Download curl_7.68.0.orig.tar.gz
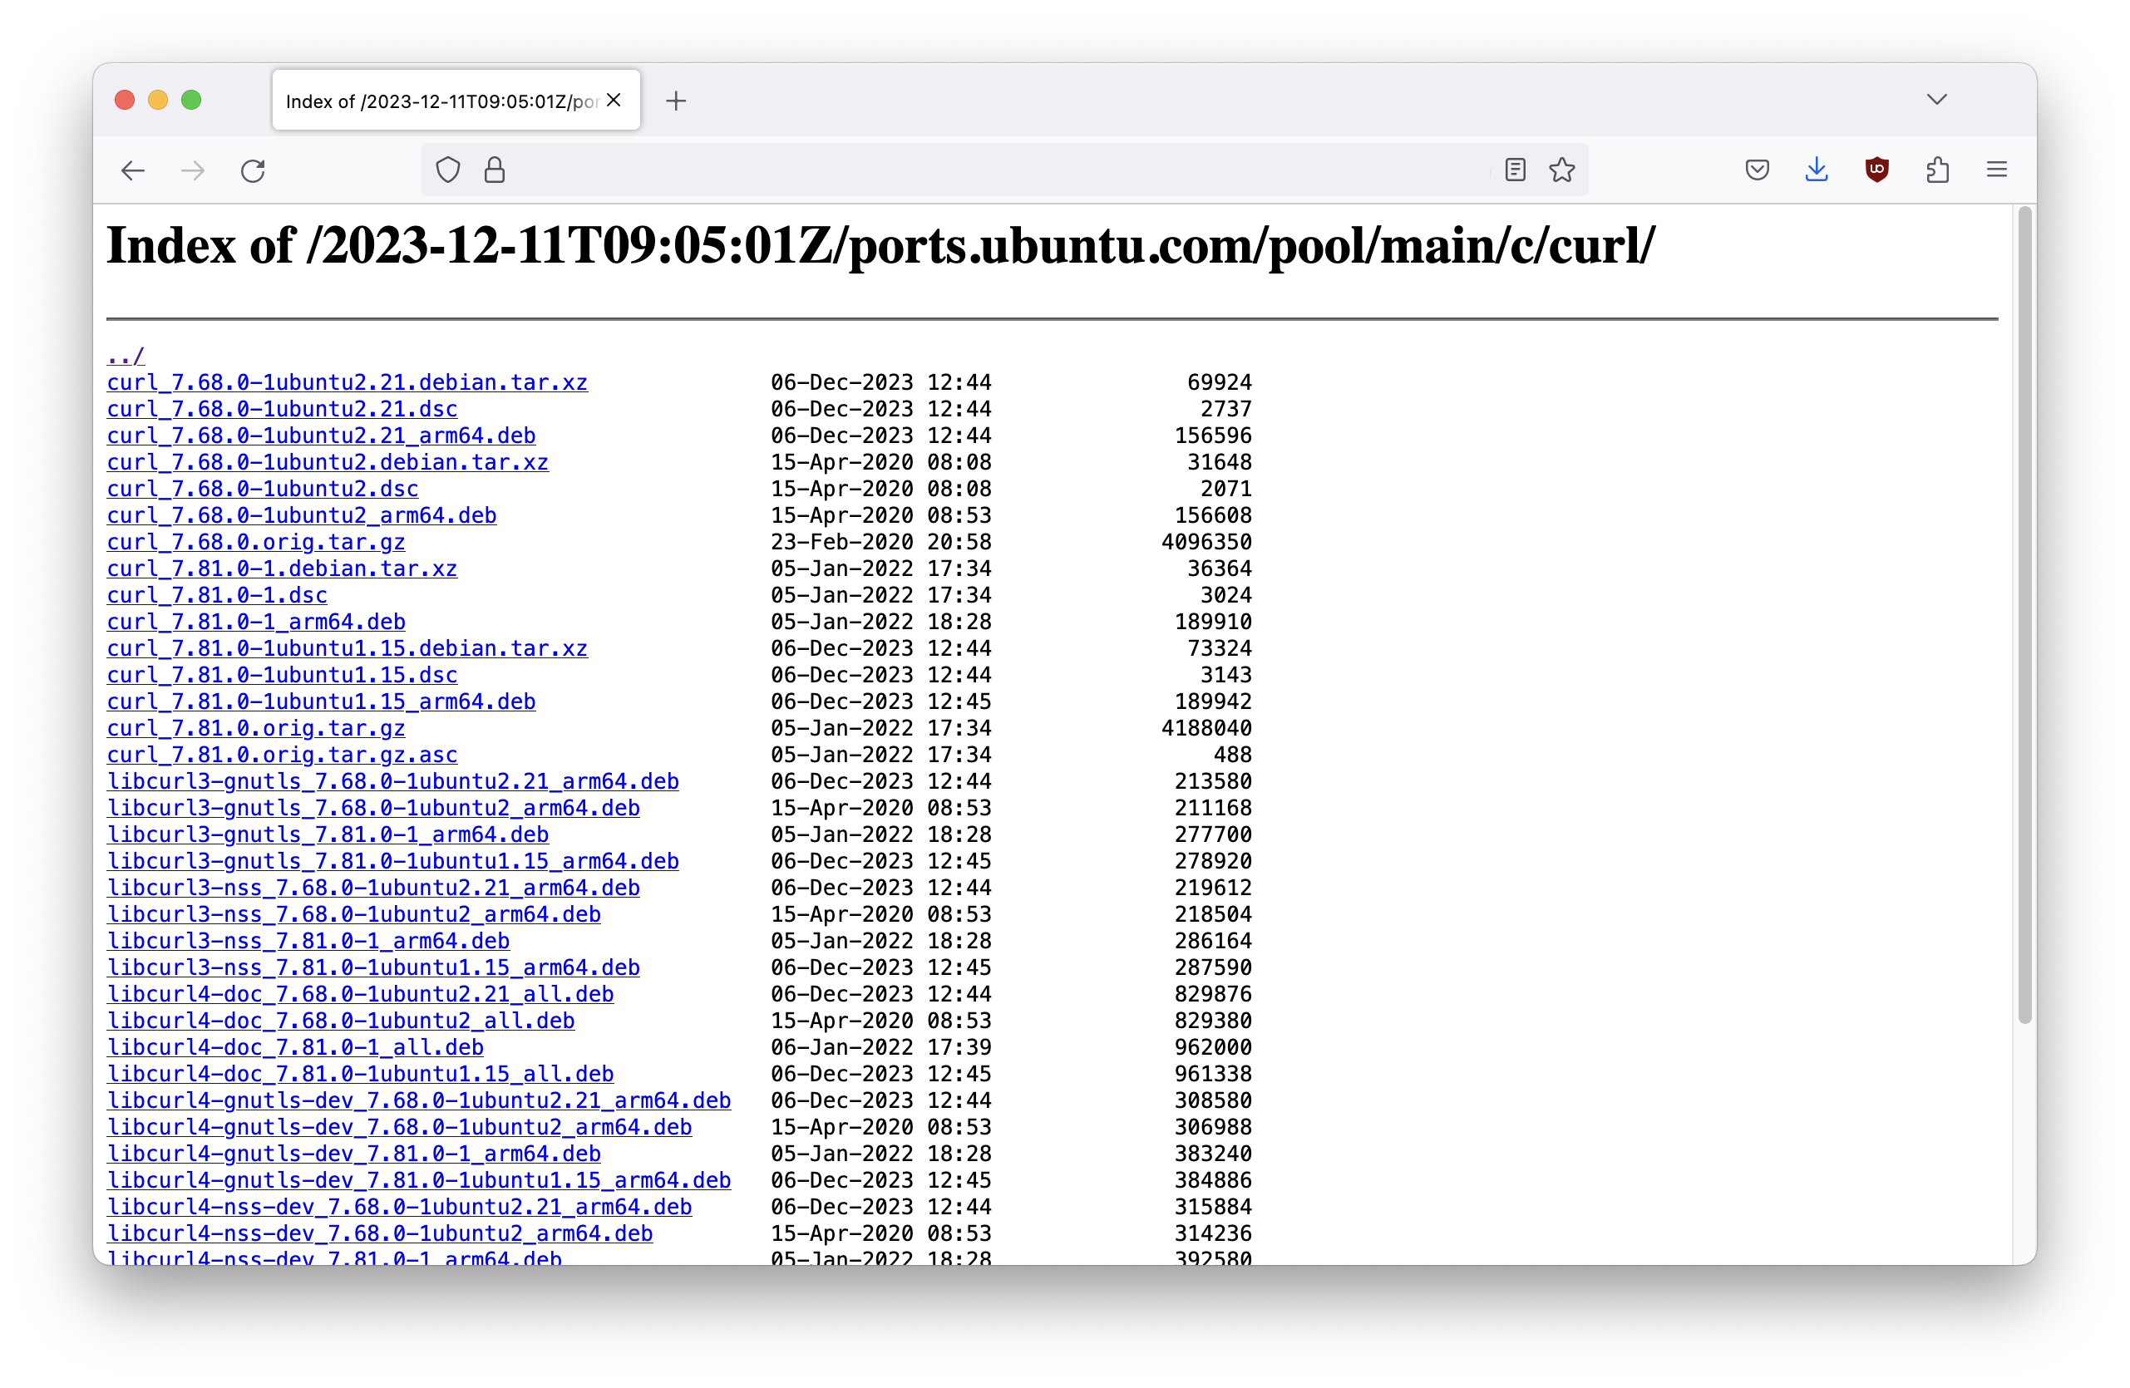Screen dimensions: 2130x1388 (x=255, y=541)
